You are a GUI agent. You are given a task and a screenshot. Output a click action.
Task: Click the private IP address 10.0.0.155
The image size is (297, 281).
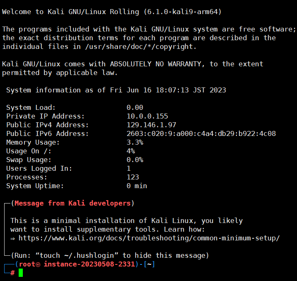(x=147, y=116)
